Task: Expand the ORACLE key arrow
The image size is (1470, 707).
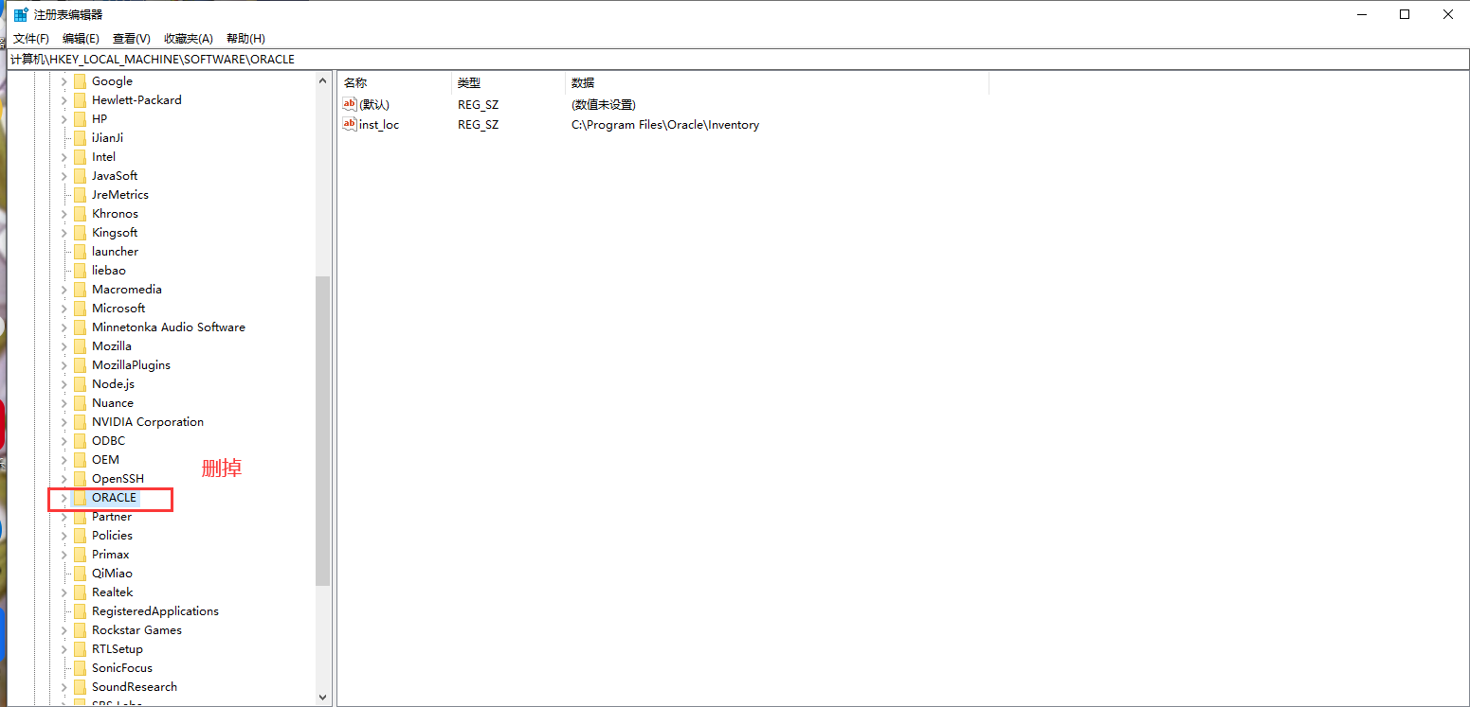Action: pos(64,498)
